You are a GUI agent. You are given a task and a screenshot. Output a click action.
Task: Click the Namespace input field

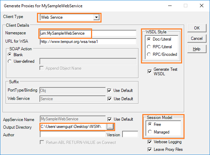87,33
